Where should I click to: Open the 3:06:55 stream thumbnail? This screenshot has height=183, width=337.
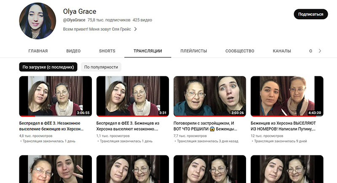click(x=56, y=96)
